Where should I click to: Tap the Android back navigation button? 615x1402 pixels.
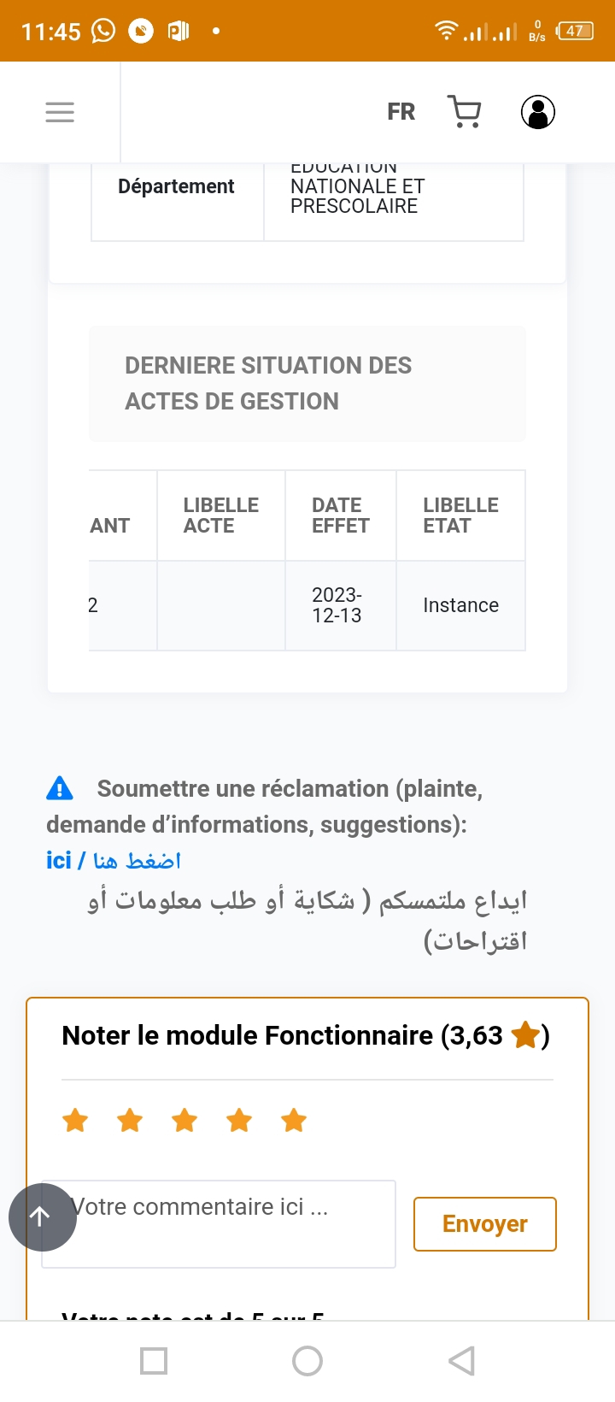point(461,1361)
